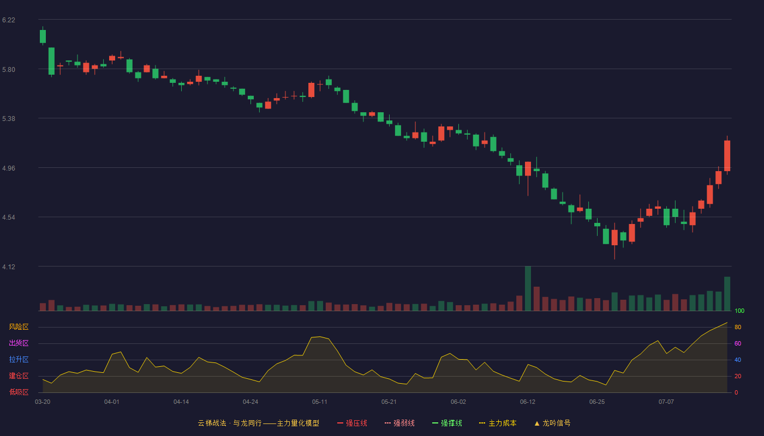Screen dimensions: 764x436
Task: Click the 07-07 date label
Action: coord(666,402)
